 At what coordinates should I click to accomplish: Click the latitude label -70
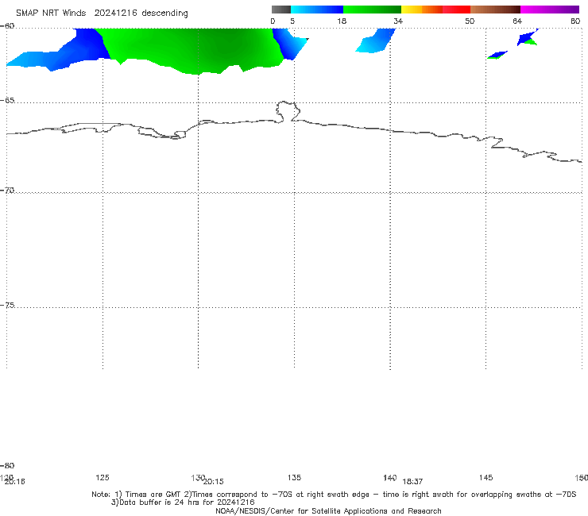8,191
